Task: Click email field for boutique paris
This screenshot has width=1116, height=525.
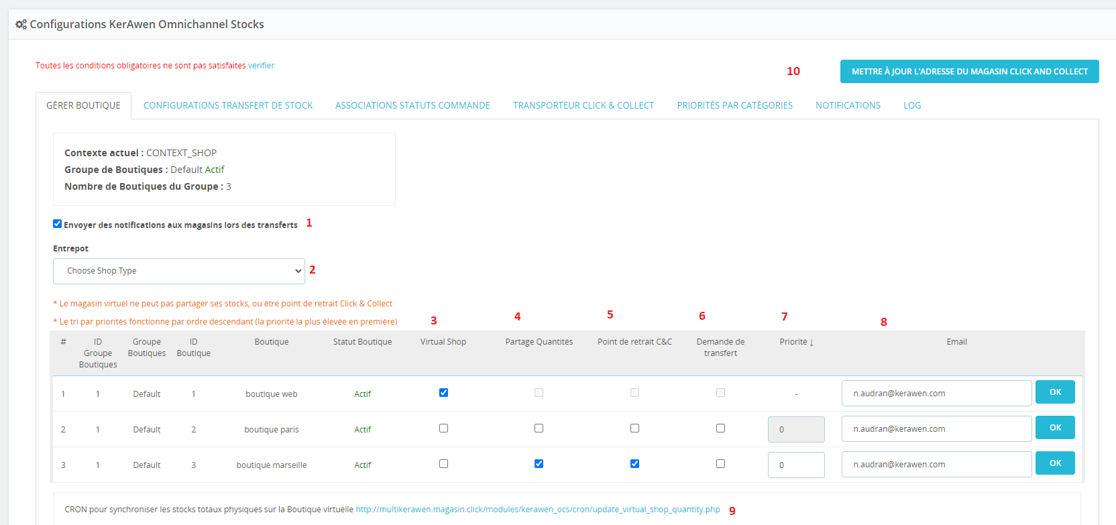Action: [936, 429]
